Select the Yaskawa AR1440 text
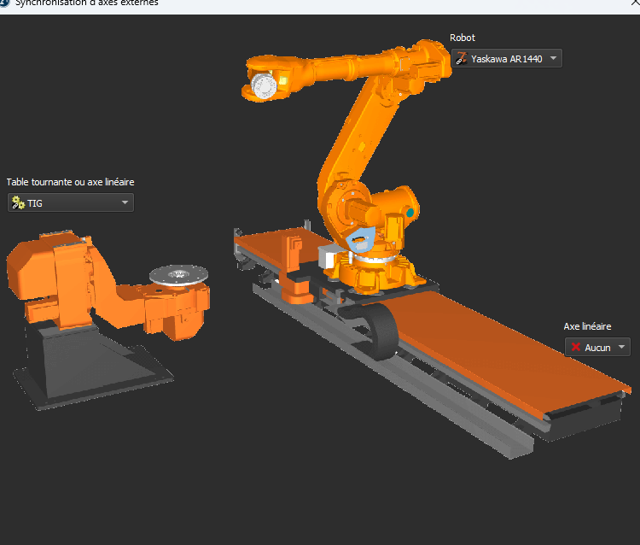Image resolution: width=640 pixels, height=545 pixels. pos(506,59)
